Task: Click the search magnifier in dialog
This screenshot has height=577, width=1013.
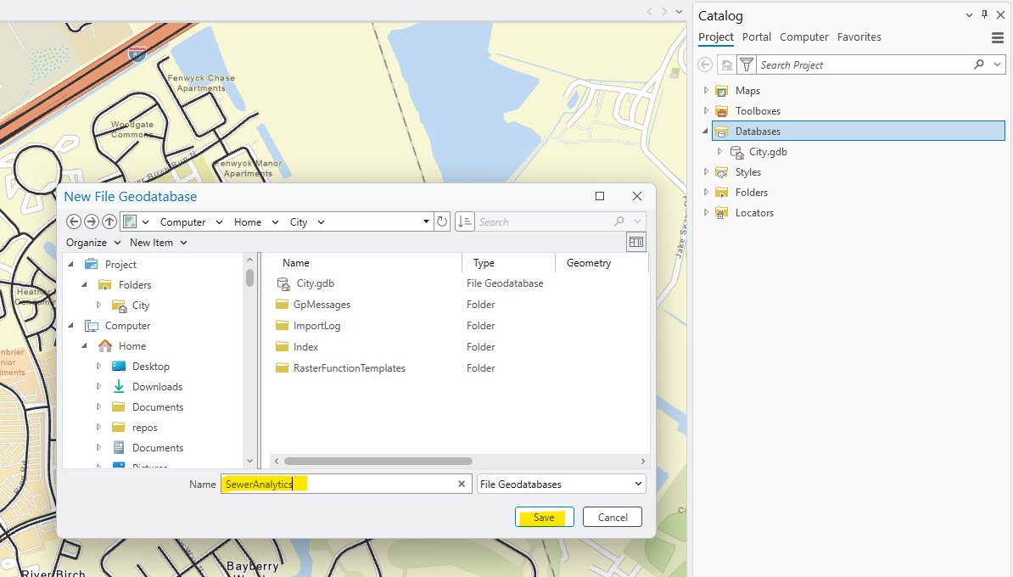Action: 619,221
